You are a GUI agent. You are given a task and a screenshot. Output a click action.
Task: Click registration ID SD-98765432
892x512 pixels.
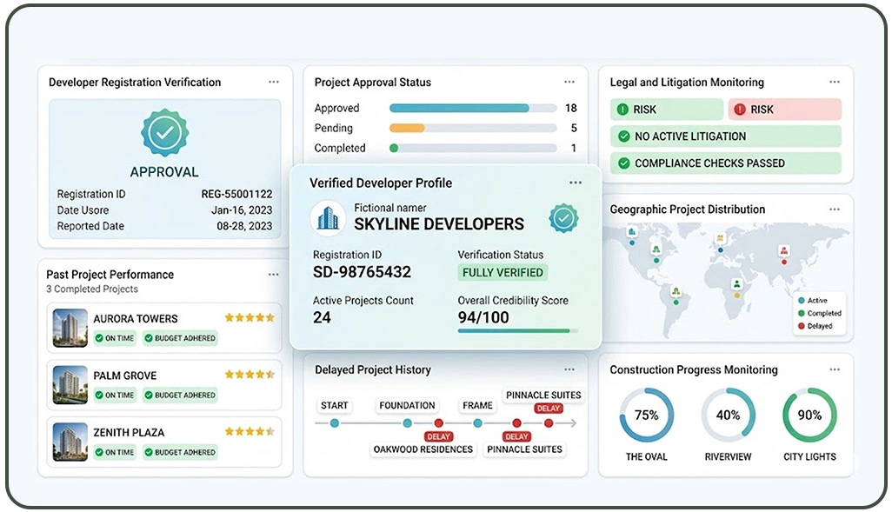tap(362, 272)
